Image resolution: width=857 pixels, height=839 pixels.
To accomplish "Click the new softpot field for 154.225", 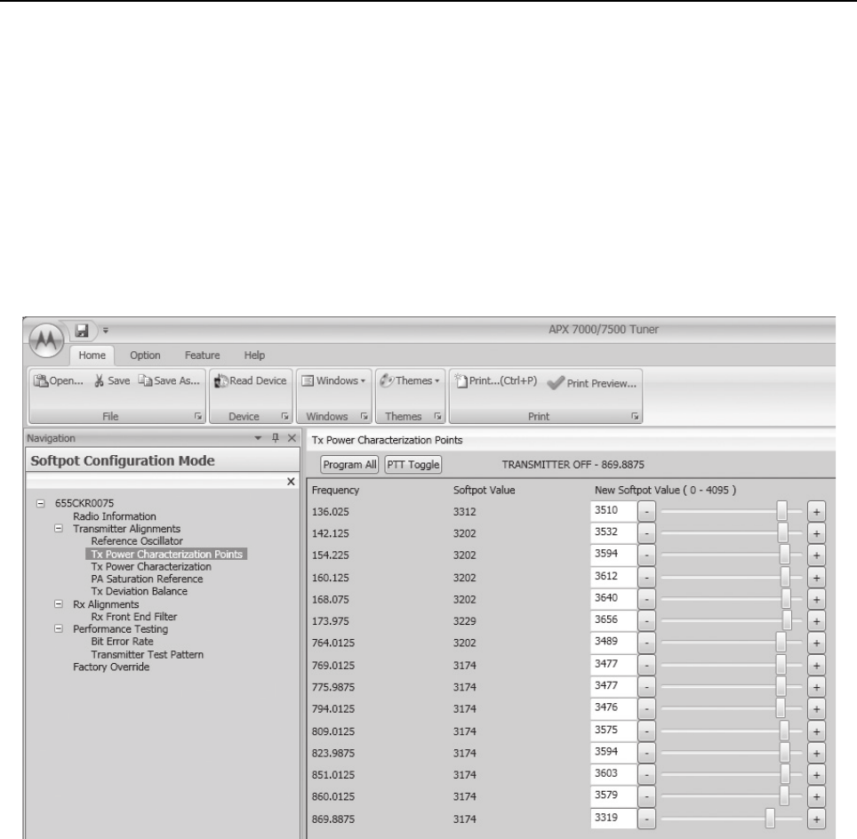I will point(613,555).
